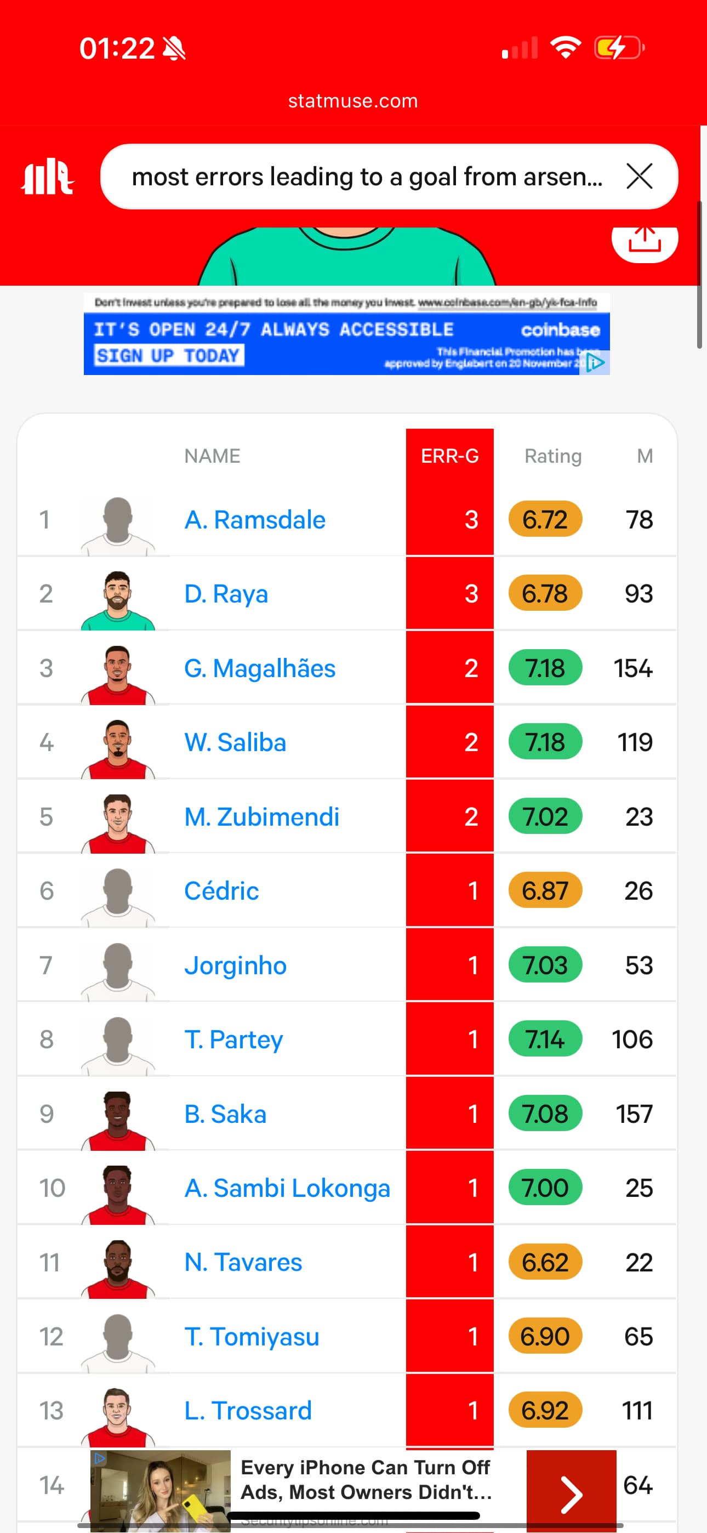This screenshot has width=707, height=1533.
Task: Tap G. Magalhães avatar icon
Action: [118, 674]
